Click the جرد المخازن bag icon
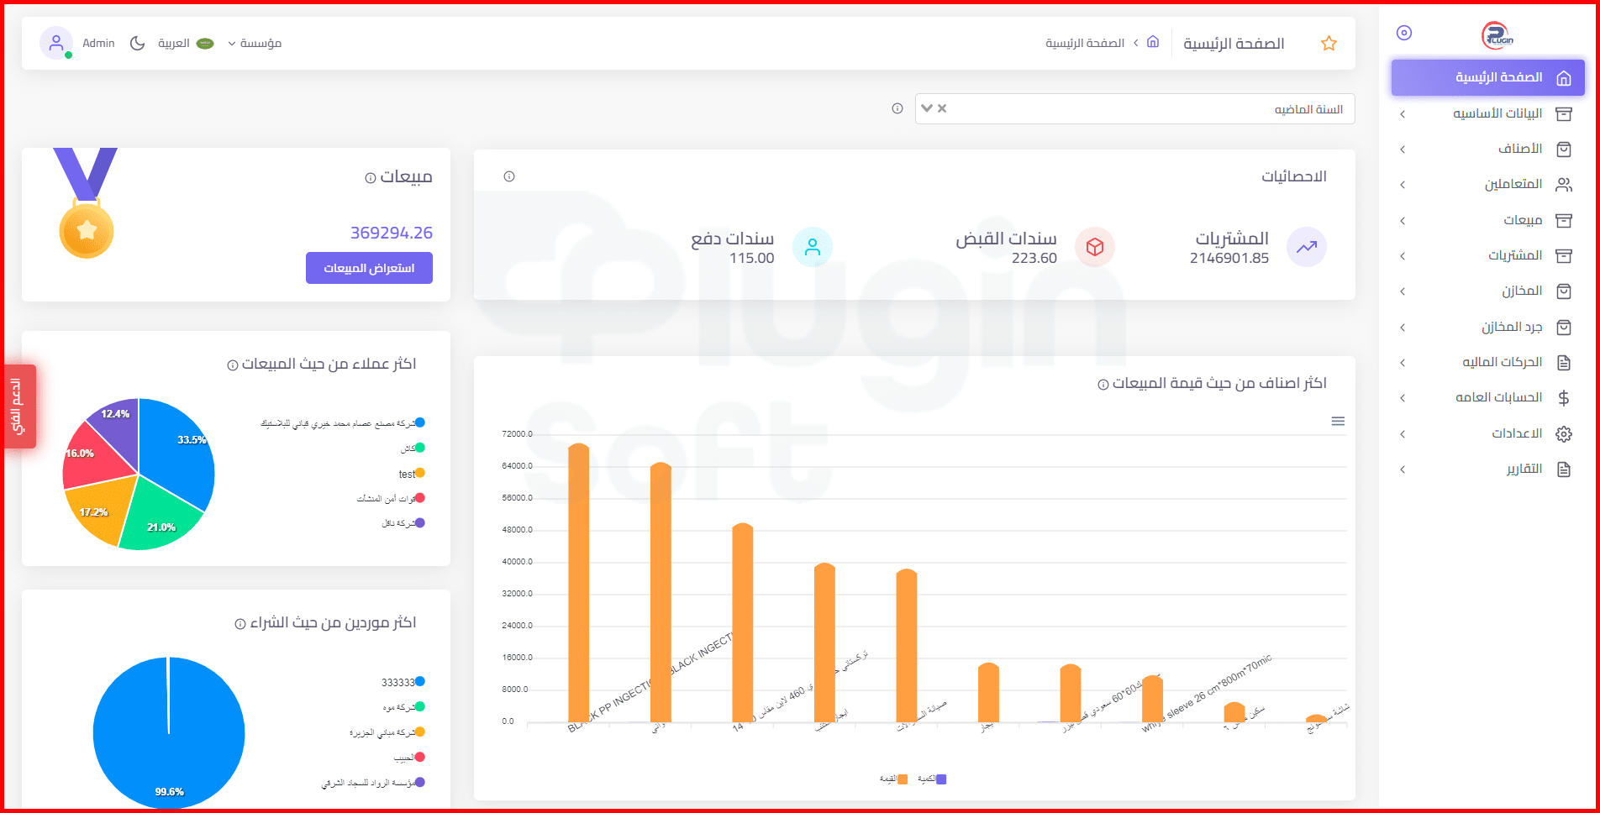The width and height of the screenshot is (1600, 813). (x=1564, y=327)
